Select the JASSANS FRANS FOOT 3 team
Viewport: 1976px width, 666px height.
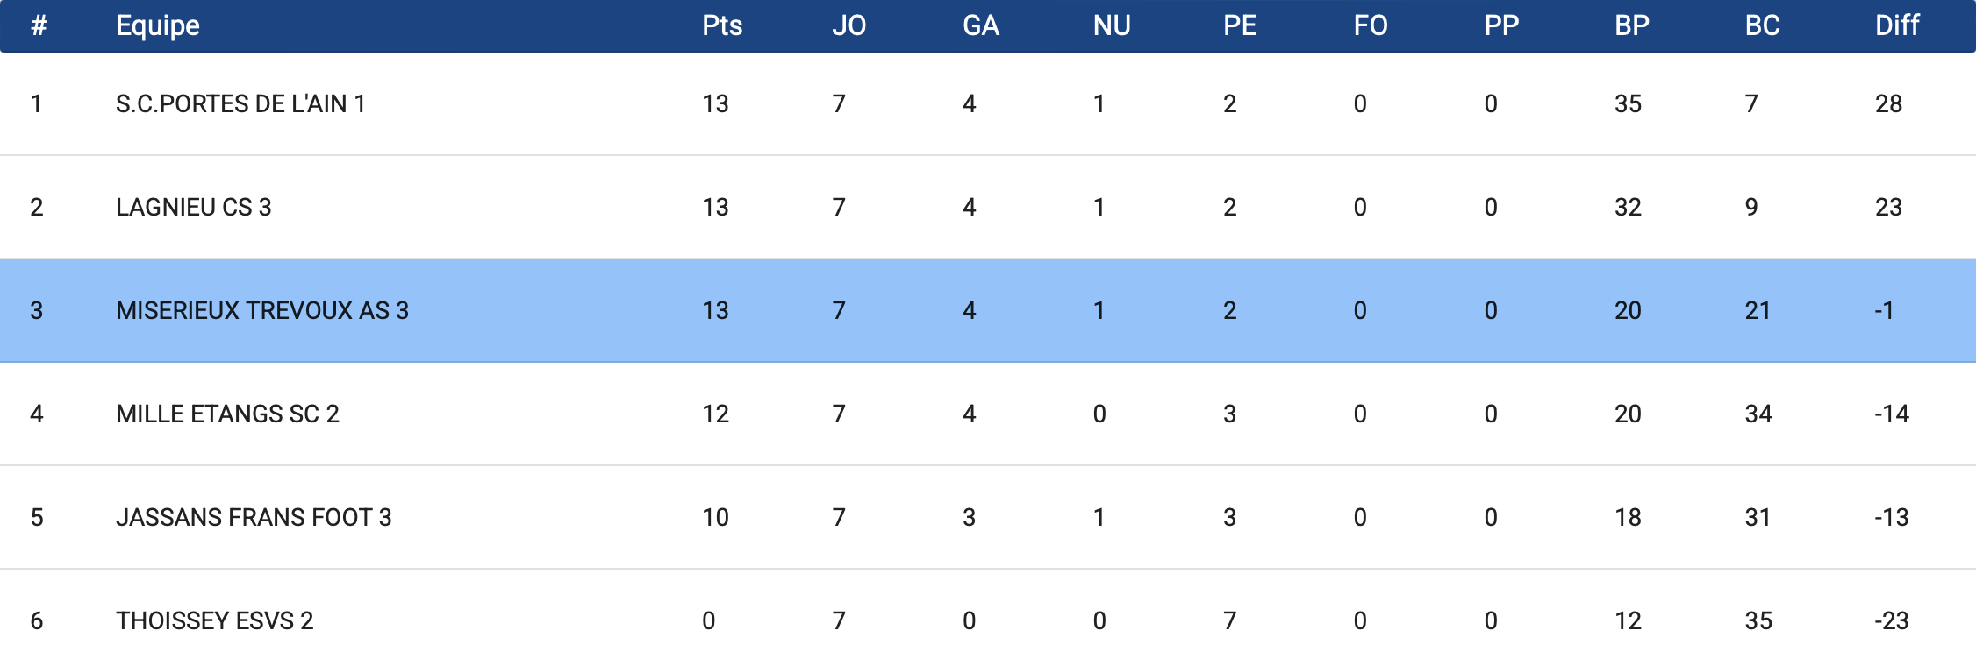click(254, 517)
